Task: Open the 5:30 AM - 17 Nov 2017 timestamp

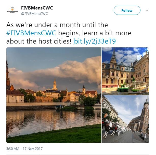Action: click(24, 149)
